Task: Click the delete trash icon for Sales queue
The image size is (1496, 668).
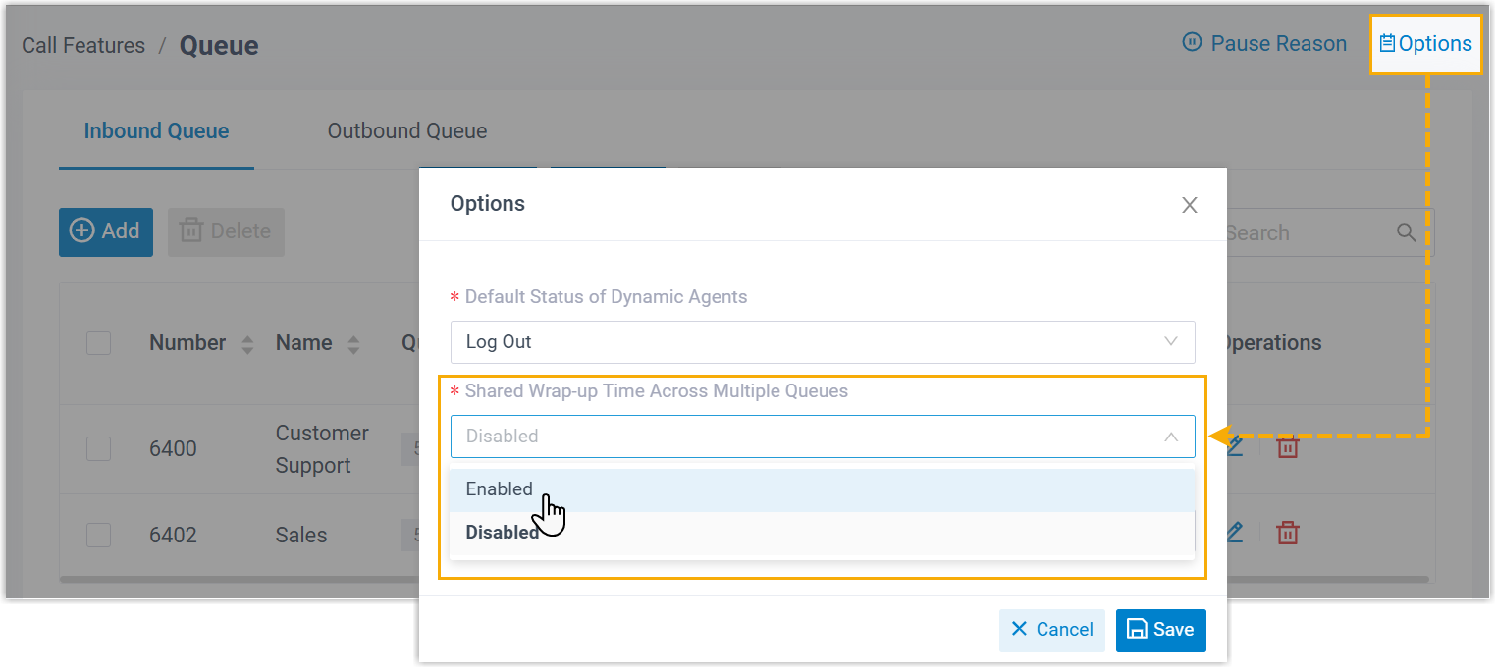Action: point(1287,534)
